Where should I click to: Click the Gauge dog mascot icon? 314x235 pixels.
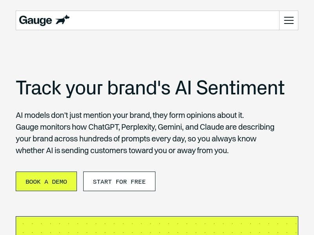62,20
